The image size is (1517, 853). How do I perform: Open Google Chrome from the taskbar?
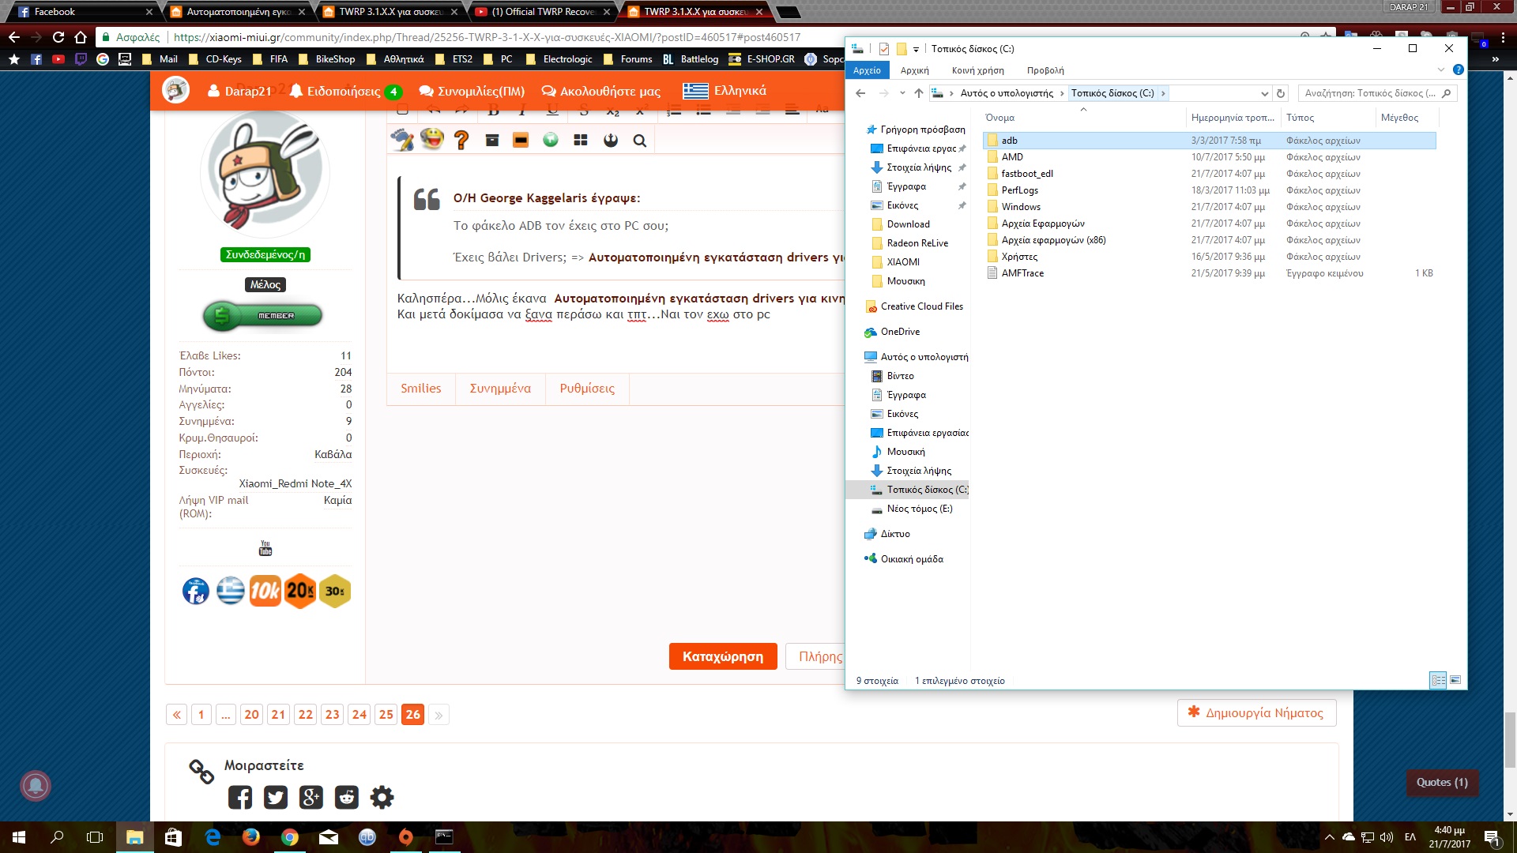290,837
